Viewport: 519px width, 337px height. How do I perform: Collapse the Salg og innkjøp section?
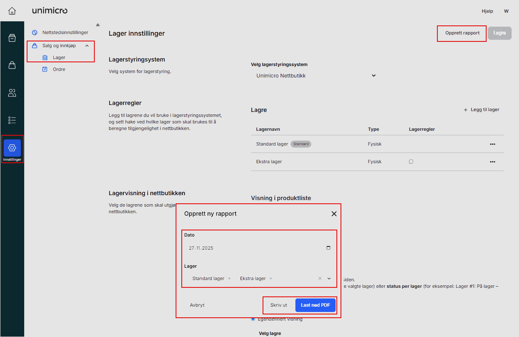pyautogui.click(x=87, y=46)
